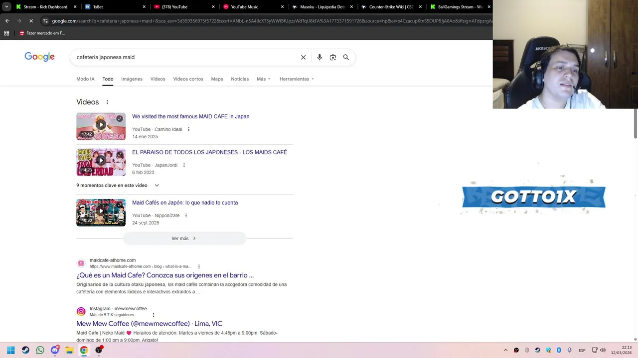Screen dimensions: 638x358
Task: Open WhatsApp from the taskbar
Action: [40, 350]
